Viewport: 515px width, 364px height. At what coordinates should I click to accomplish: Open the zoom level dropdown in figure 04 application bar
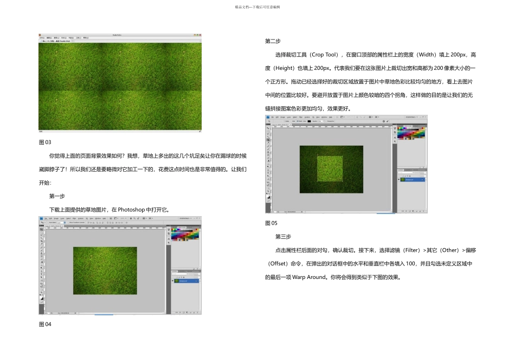(123, 218)
